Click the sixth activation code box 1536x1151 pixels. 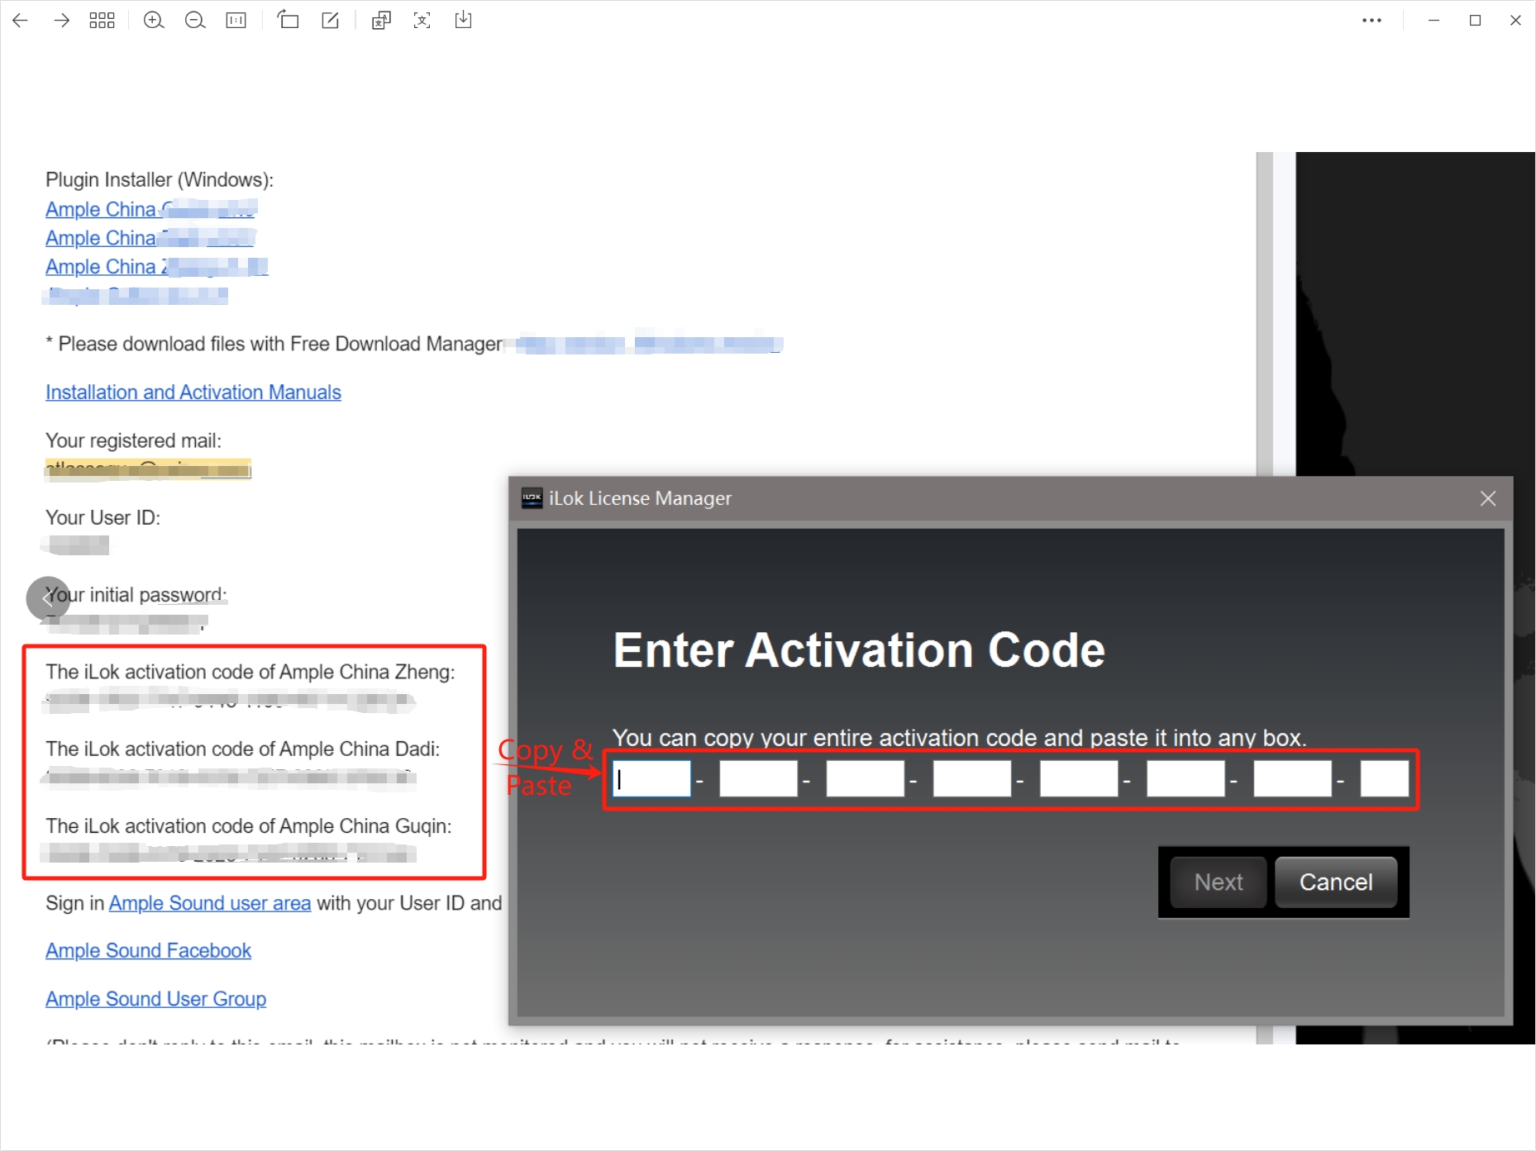1185,779
